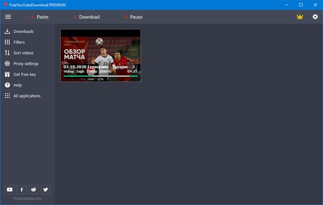Open the Facebook social icon
Viewport: 323px width, 205px height.
[x=22, y=189]
